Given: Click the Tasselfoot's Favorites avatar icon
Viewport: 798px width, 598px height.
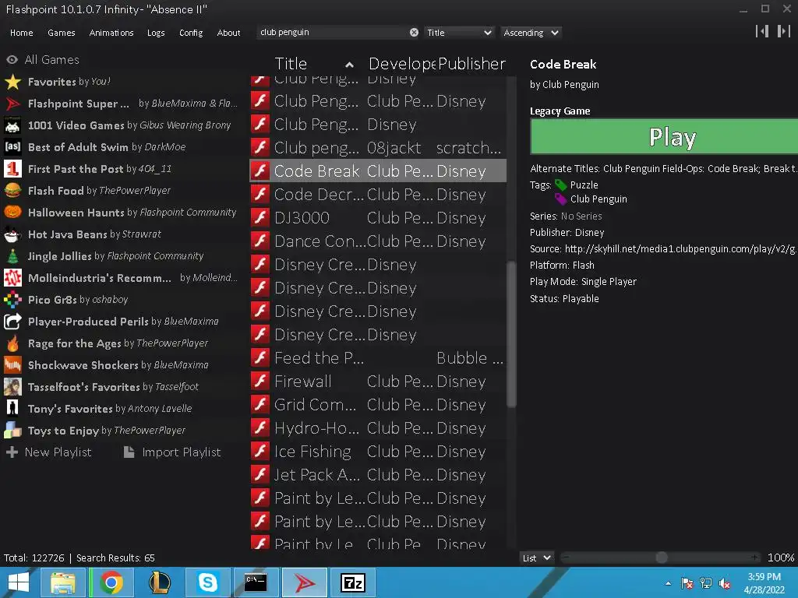Looking at the screenshot, I should [x=12, y=387].
